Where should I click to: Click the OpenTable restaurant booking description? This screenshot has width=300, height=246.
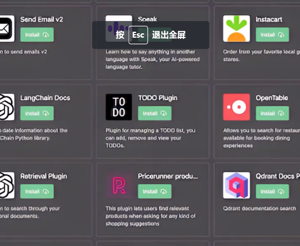(262, 138)
